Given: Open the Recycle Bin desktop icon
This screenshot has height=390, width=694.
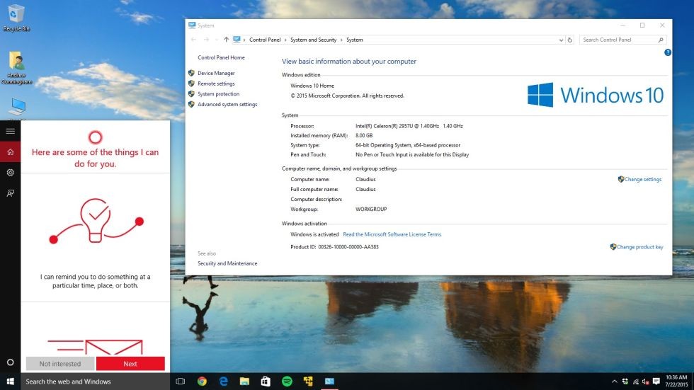Looking at the screenshot, I should (x=16, y=18).
